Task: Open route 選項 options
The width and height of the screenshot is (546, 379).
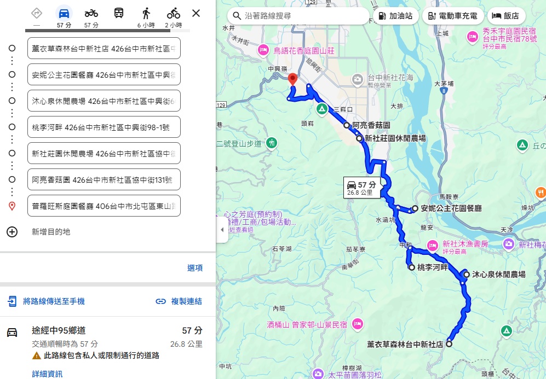Action: [x=194, y=268]
